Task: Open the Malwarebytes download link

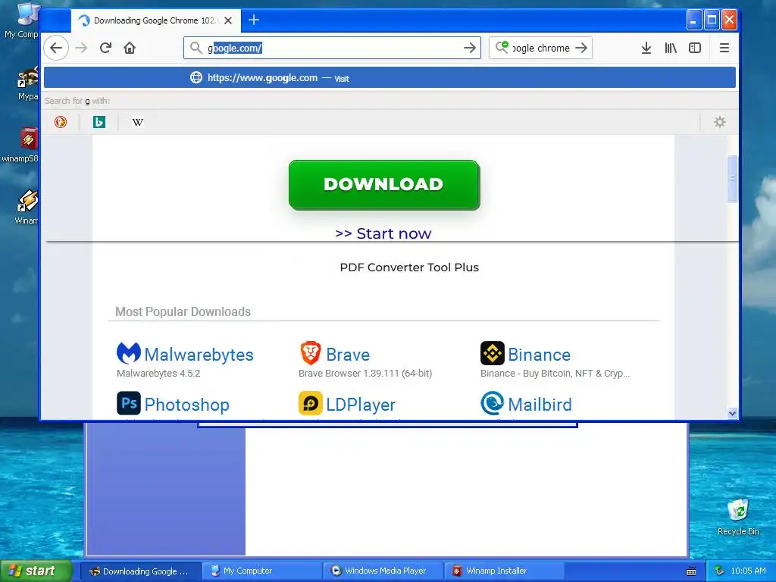Action: 199,355
